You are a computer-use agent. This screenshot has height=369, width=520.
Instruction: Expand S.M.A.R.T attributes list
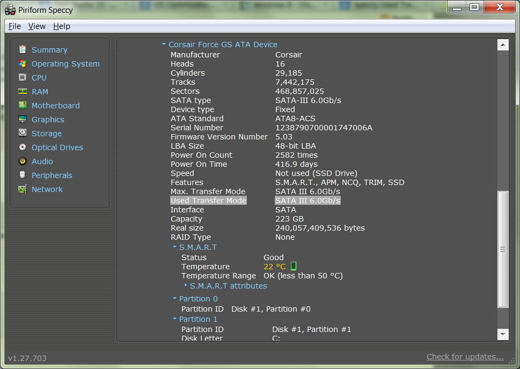(185, 285)
